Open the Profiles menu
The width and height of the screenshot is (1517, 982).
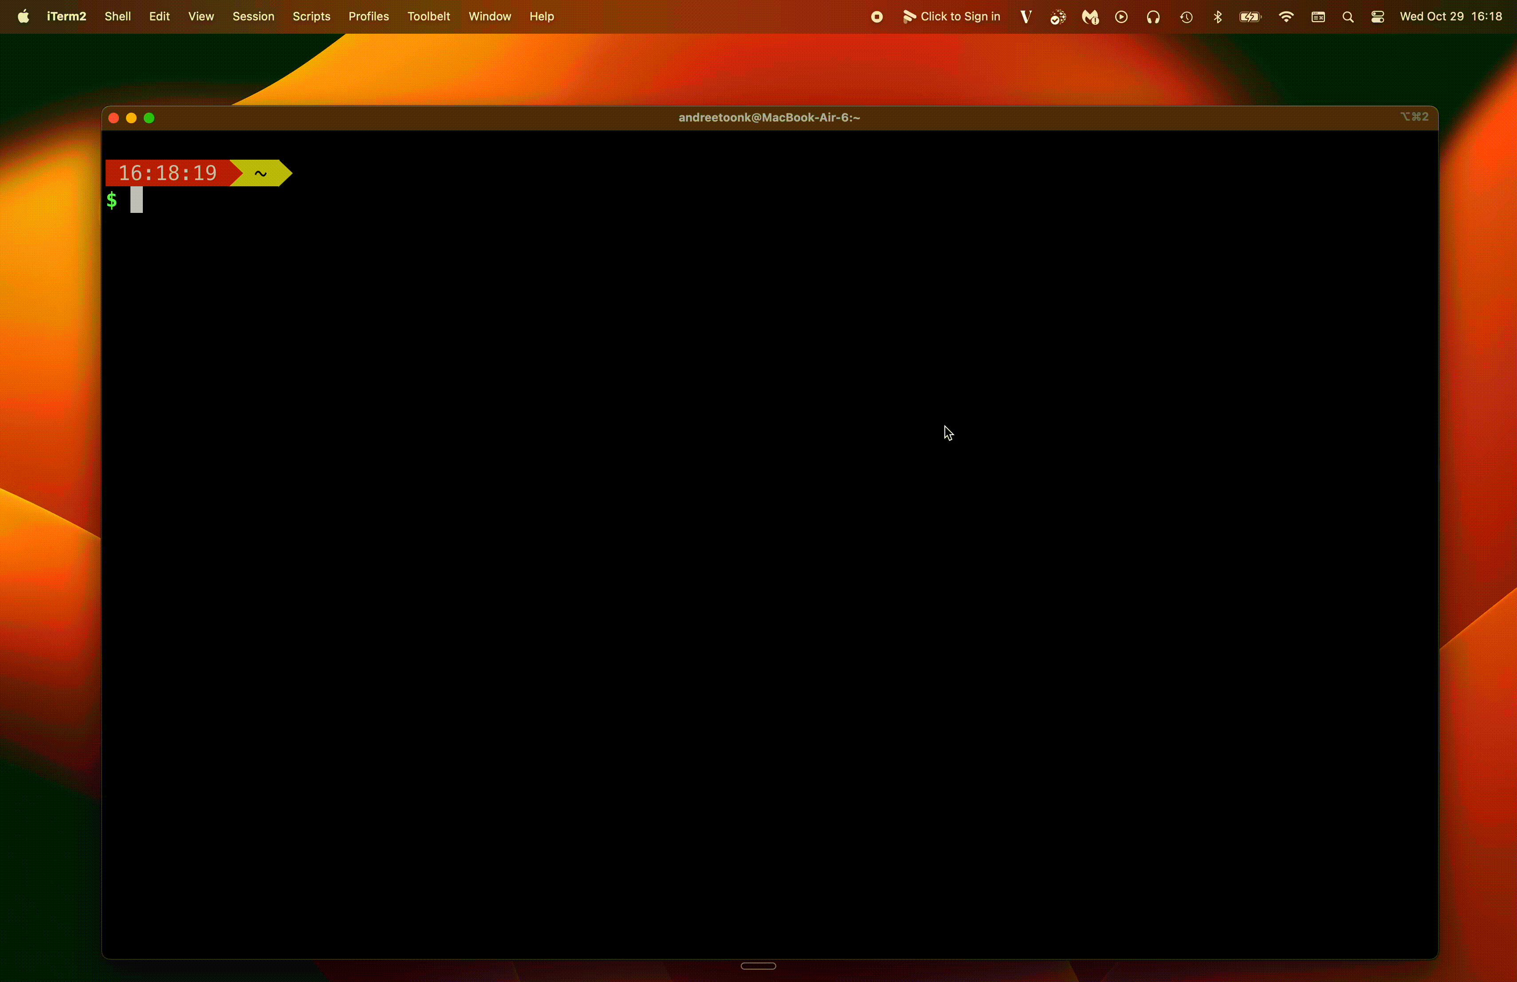(369, 16)
